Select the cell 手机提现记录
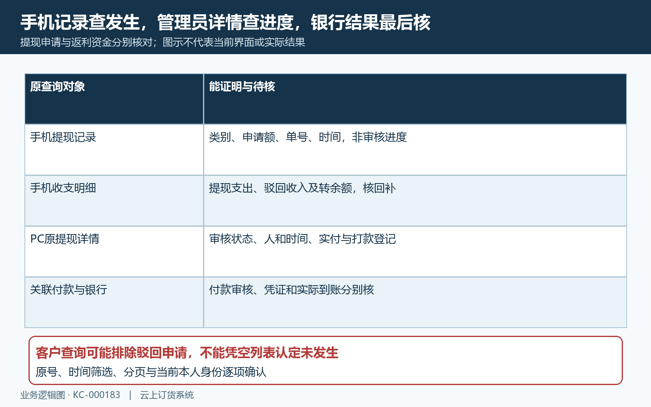This screenshot has width=651, height=407. pos(114,150)
